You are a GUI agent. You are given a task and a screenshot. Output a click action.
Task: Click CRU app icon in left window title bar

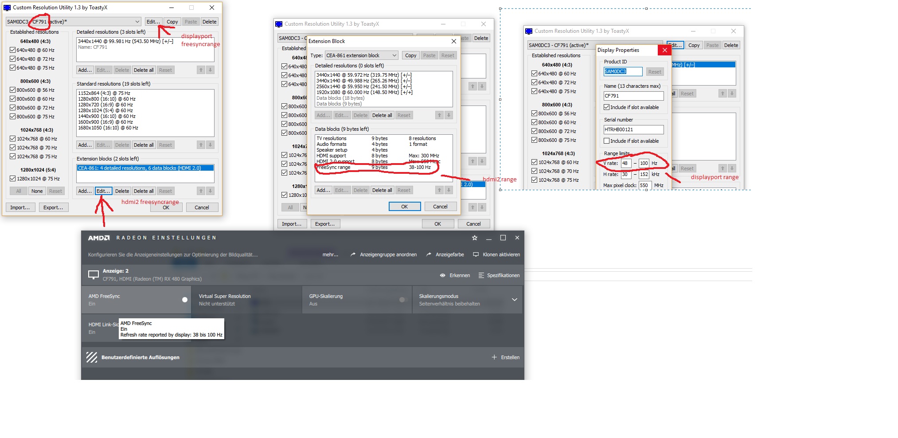click(7, 8)
